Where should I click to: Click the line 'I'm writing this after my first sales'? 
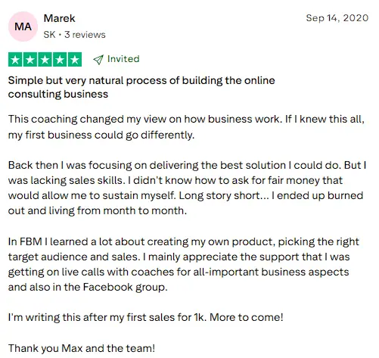(145, 317)
